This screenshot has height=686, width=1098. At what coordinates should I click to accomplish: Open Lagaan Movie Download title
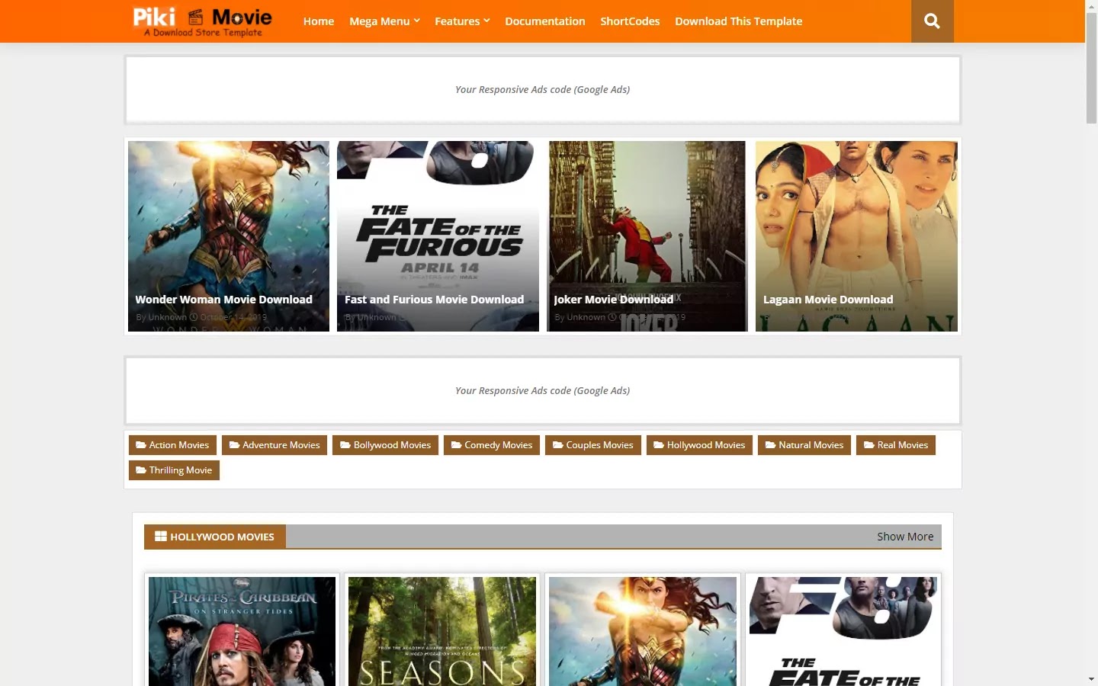[828, 300]
